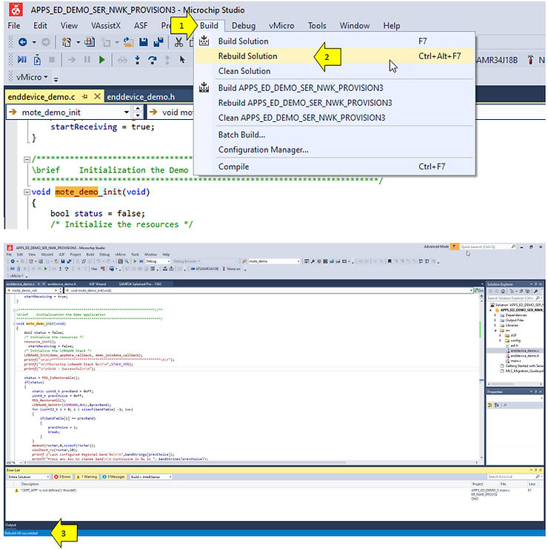This screenshot has width=548, height=549.
Task: Click the Microchip Studio ladybug logo icon
Action: [x=14, y=10]
